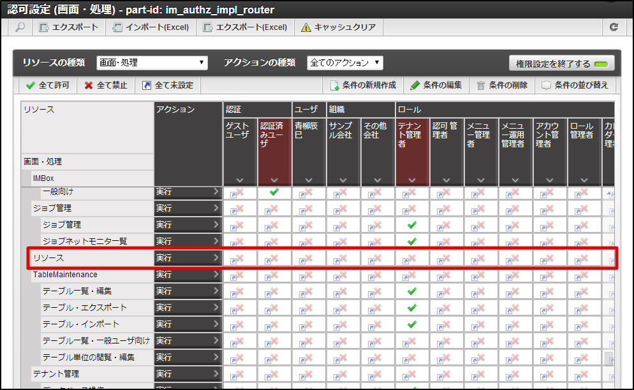Image resolution: width=634 pixels, height=390 pixels.
Task: Expand the ゲストユーザ column header chevron
Action: [x=240, y=180]
